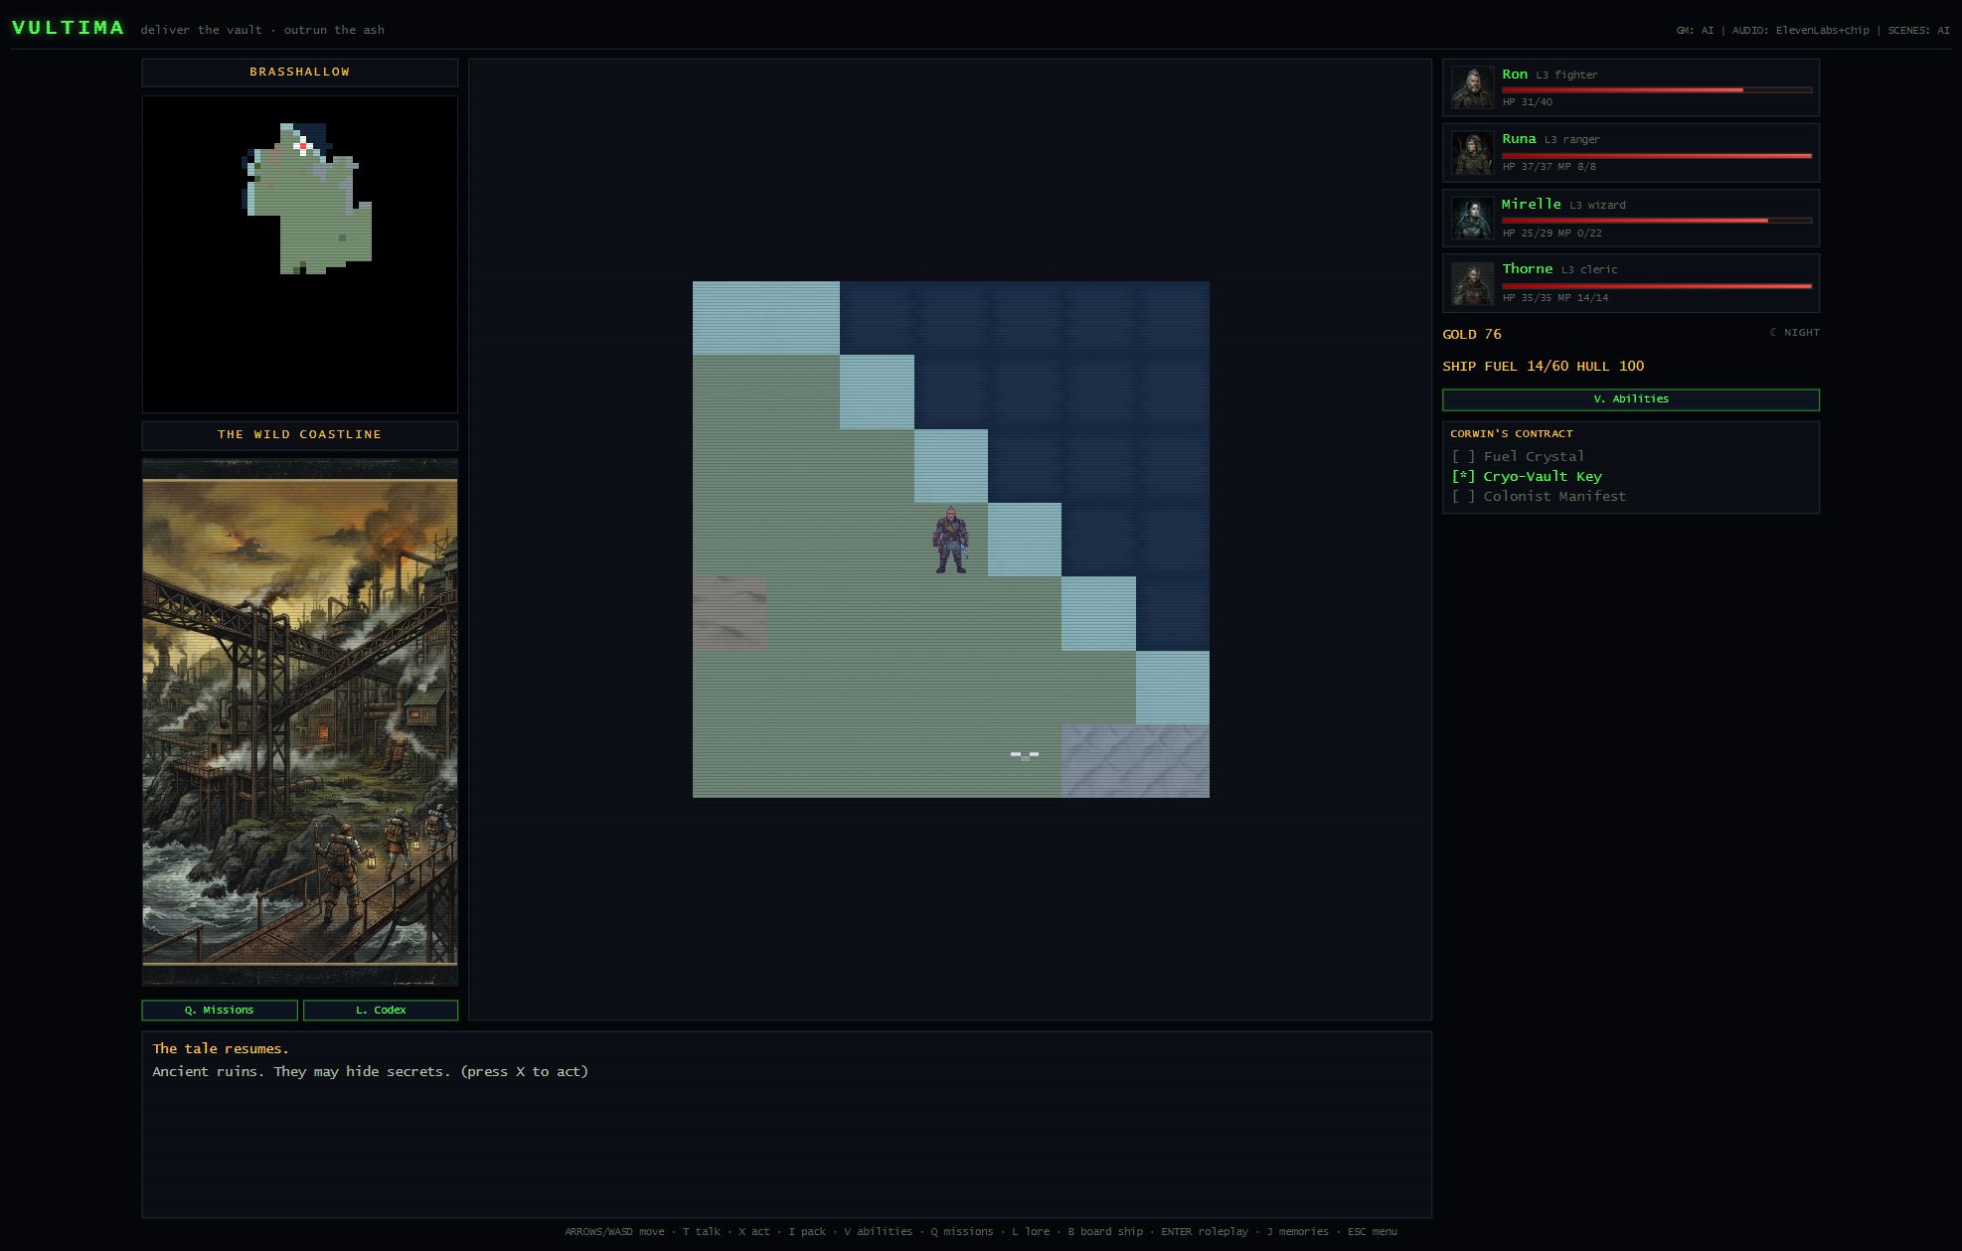The height and width of the screenshot is (1251, 1962).
Task: Open the L. Codex panel
Action: 381,1010
